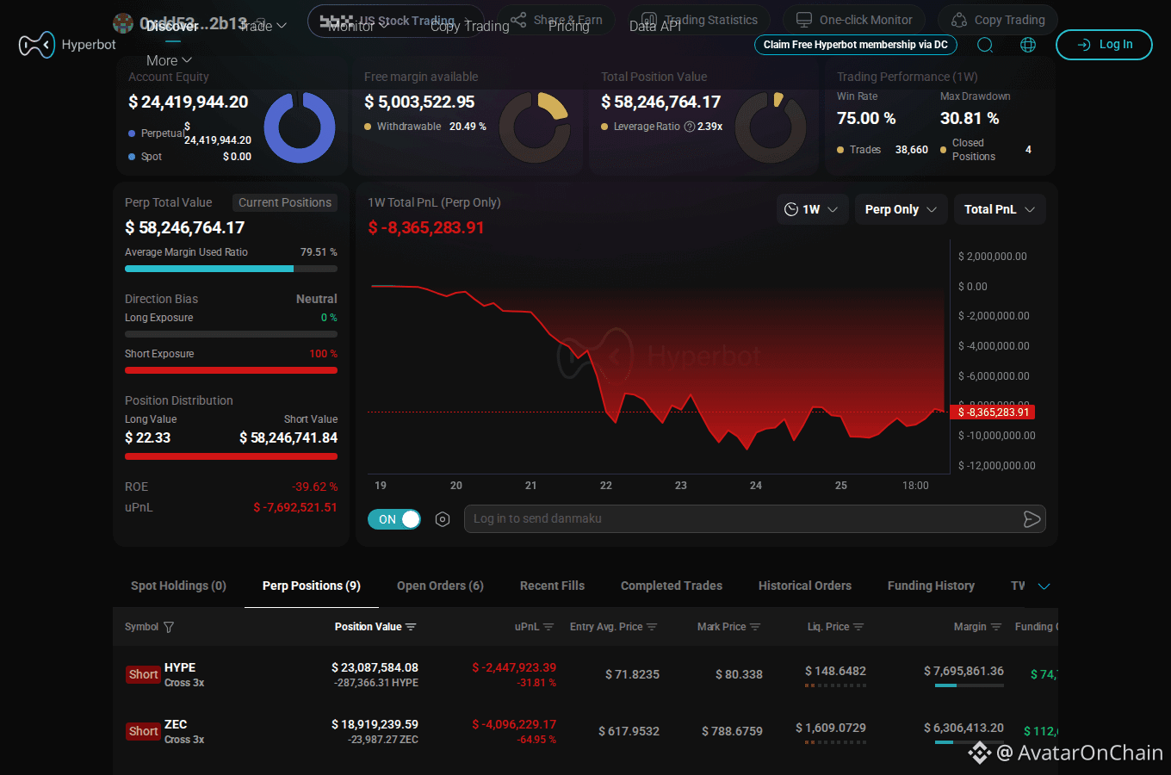Select the Current Positions tag

click(x=285, y=202)
